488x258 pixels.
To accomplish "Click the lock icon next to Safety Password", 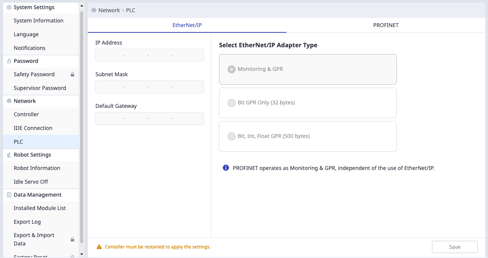I will (x=72, y=74).
